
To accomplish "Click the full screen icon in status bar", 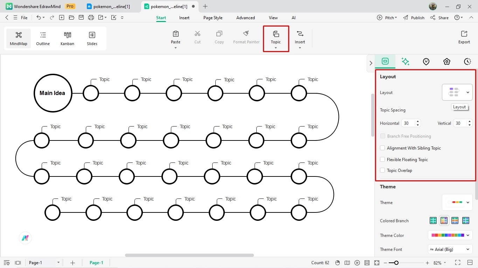I will click(458, 263).
